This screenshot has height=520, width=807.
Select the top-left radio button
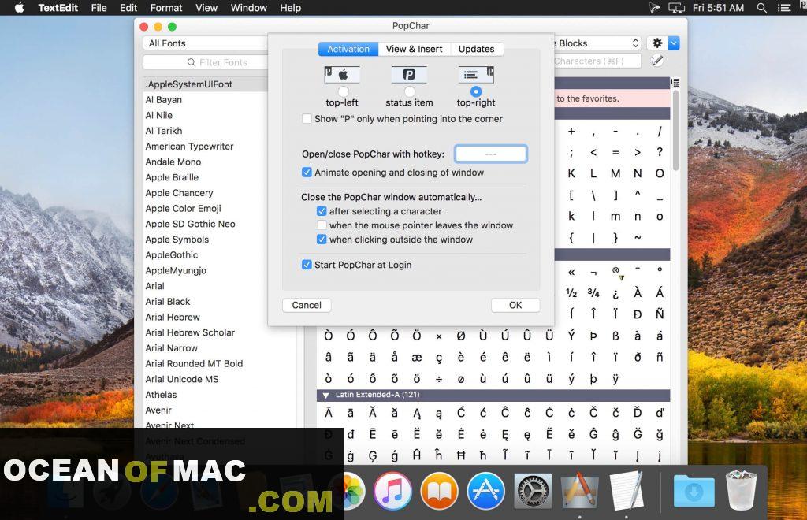coord(343,91)
